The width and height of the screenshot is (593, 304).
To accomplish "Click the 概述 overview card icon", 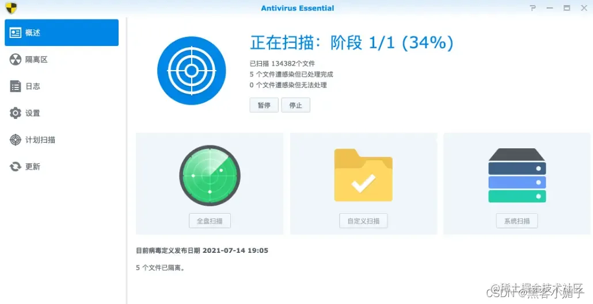I will click(x=15, y=33).
